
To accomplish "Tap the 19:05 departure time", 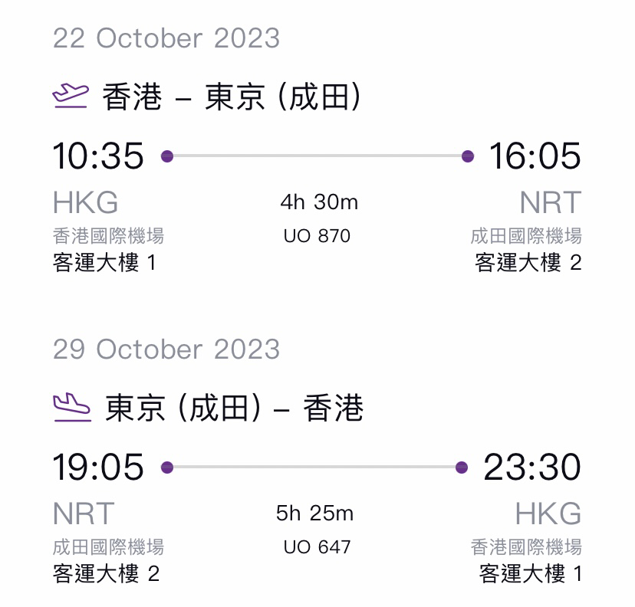I will (x=98, y=467).
